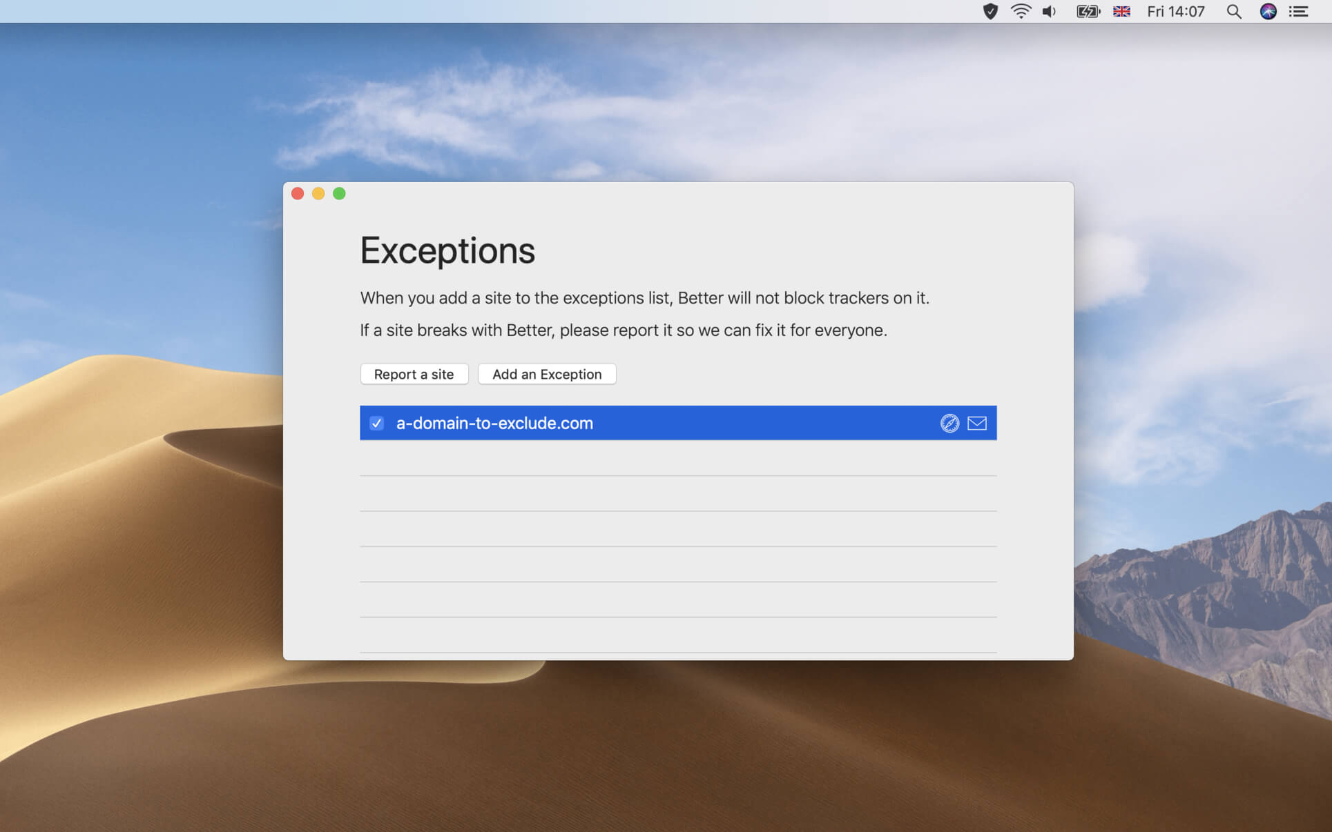Open the Better shield menu bar icon

(990, 11)
